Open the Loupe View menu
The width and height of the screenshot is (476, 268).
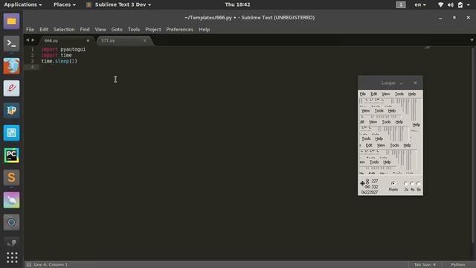pos(385,94)
